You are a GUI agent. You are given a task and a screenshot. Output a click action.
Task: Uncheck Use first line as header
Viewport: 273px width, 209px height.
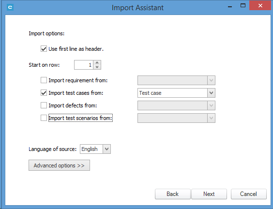[44, 49]
